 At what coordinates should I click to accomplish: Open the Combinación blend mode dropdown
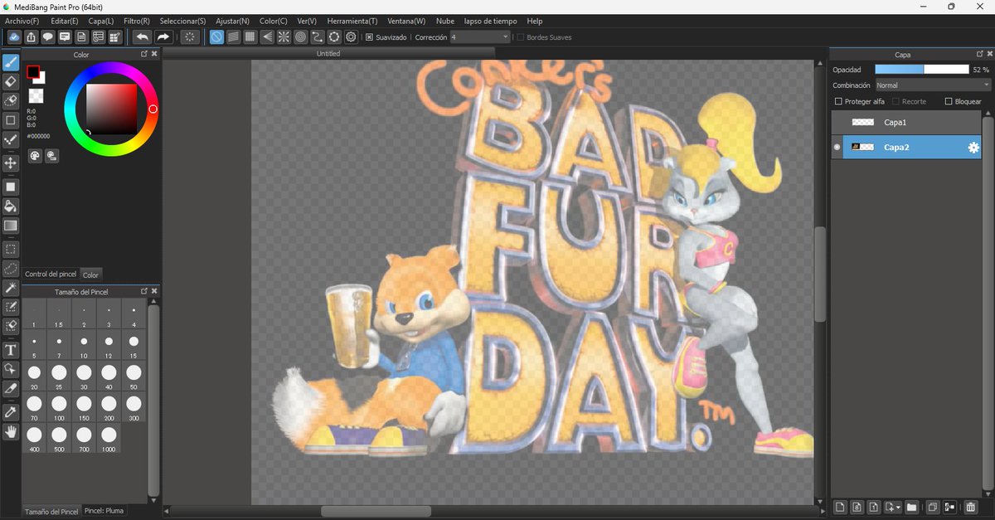point(933,85)
